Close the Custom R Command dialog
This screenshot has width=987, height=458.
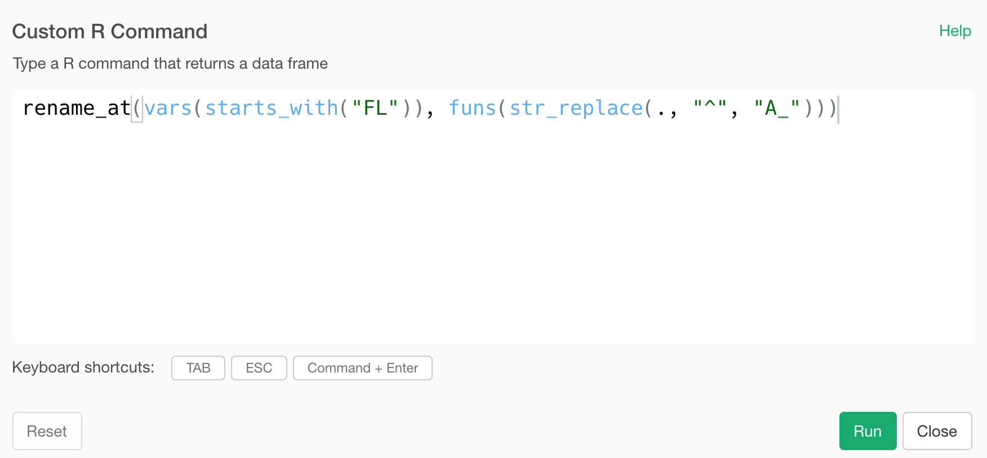point(937,431)
